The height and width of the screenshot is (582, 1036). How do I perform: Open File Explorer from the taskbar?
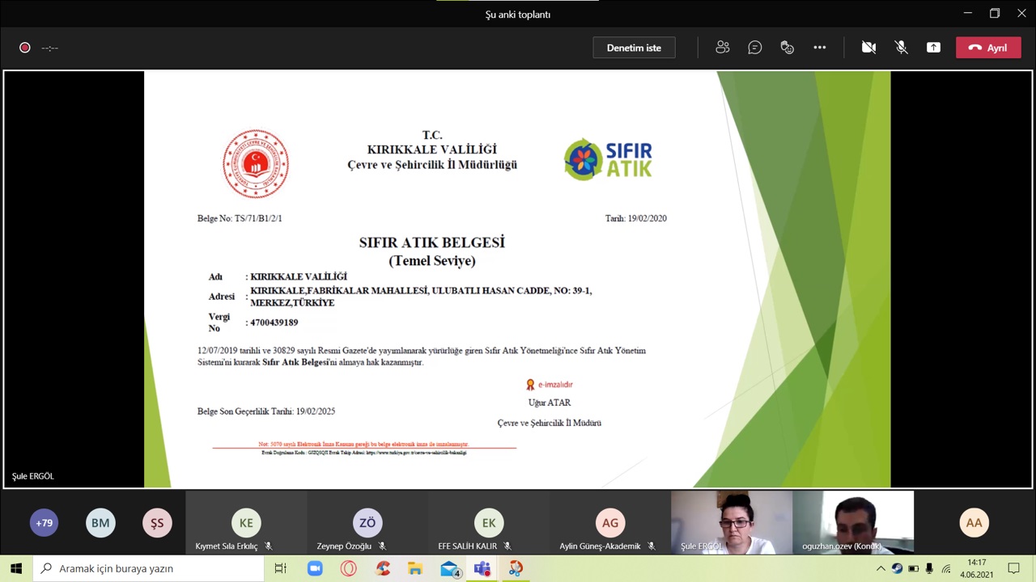pos(415,568)
